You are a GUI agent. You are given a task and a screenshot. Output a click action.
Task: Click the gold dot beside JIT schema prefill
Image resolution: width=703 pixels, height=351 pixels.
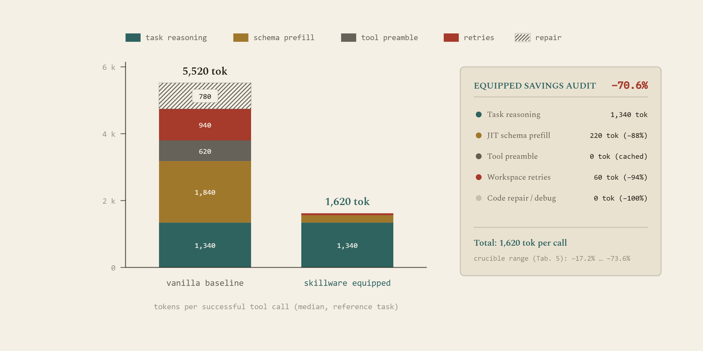pyautogui.click(x=479, y=135)
